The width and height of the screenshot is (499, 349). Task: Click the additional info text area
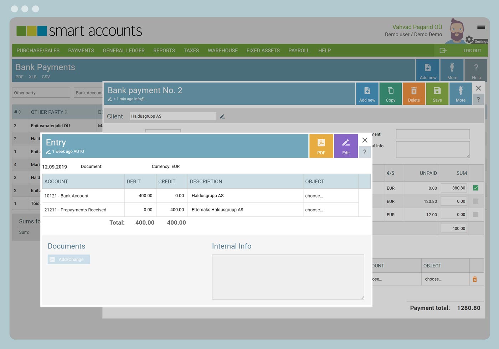pos(433,149)
